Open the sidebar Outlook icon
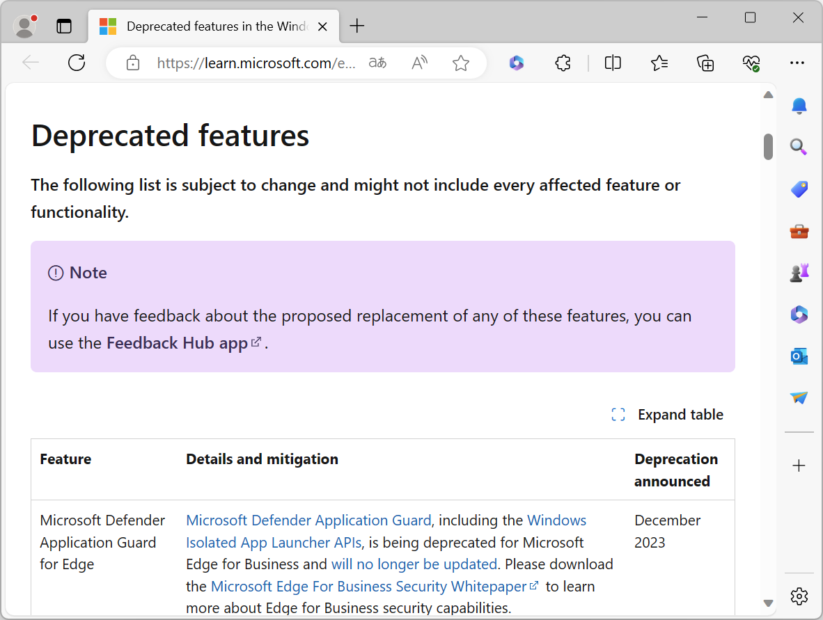Image resolution: width=823 pixels, height=620 pixels. point(799,356)
